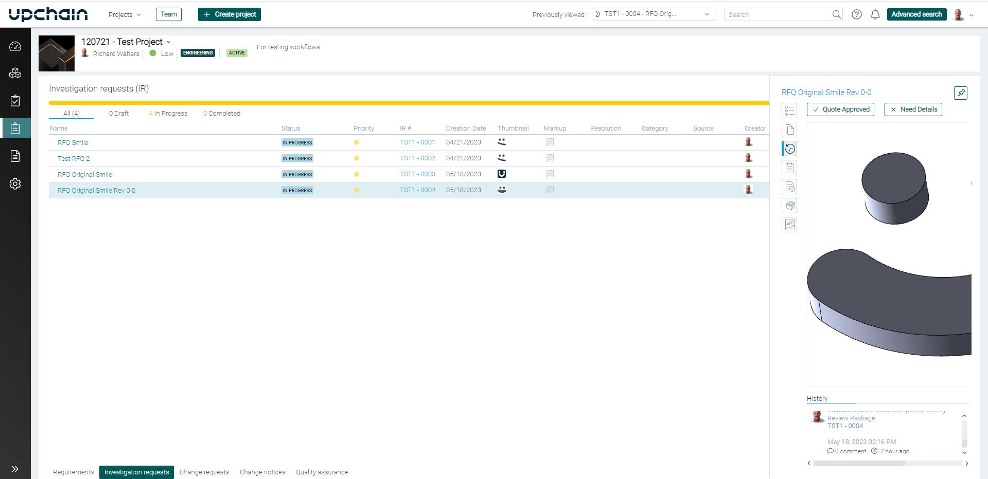The height and width of the screenshot is (479, 988).
Task: Open the markup image icon in detail panel
Action: pos(790,224)
